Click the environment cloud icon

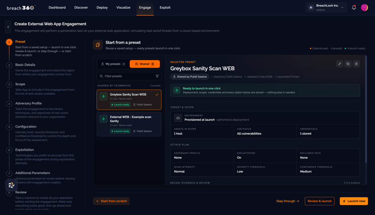click(178, 118)
